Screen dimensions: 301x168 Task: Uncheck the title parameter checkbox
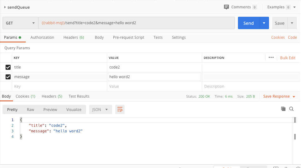[8, 67]
